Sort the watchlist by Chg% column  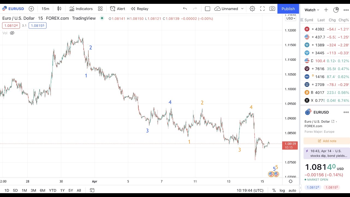point(344,20)
